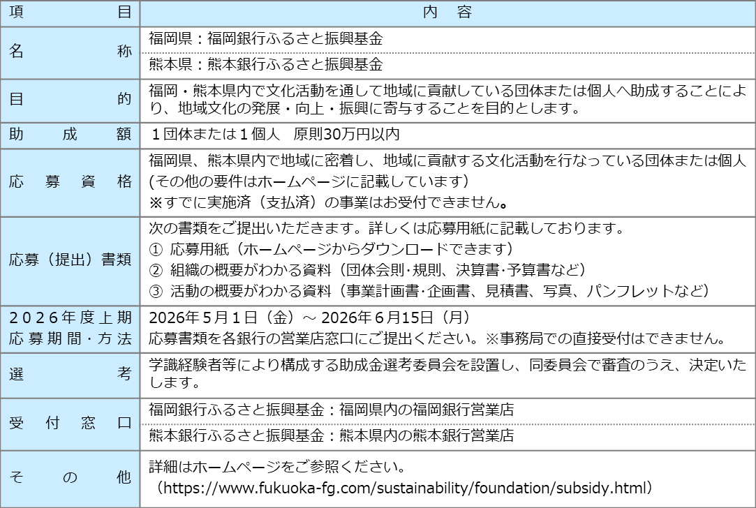Click the 項目 header cell
756x508 pixels.
70,13
